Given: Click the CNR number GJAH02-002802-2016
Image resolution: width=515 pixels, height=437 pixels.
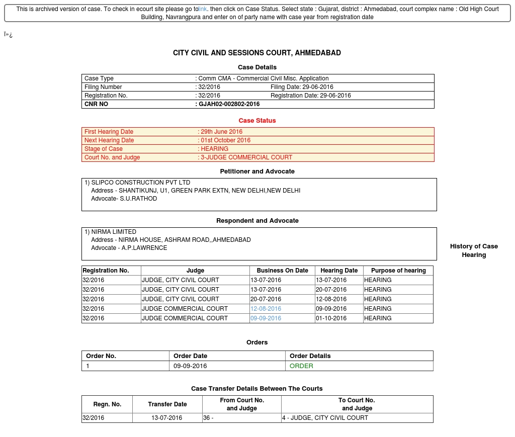Looking at the screenshot, I should click(229, 104).
